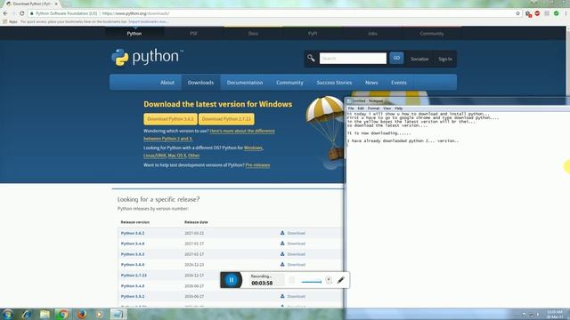Open File Explorer folder on taskbar
Image resolution: width=570 pixels, height=320 pixels.
pos(45,314)
